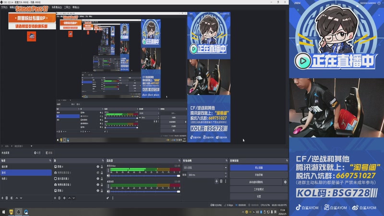Move scene down with Scenes panel down arrow
384x216 pixels.
(21, 198)
